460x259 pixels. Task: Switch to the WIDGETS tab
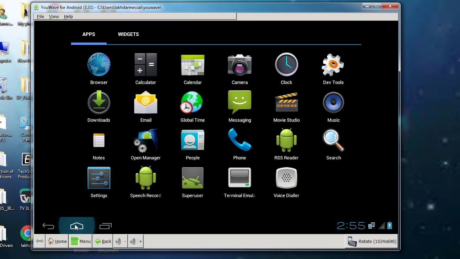[128, 35]
